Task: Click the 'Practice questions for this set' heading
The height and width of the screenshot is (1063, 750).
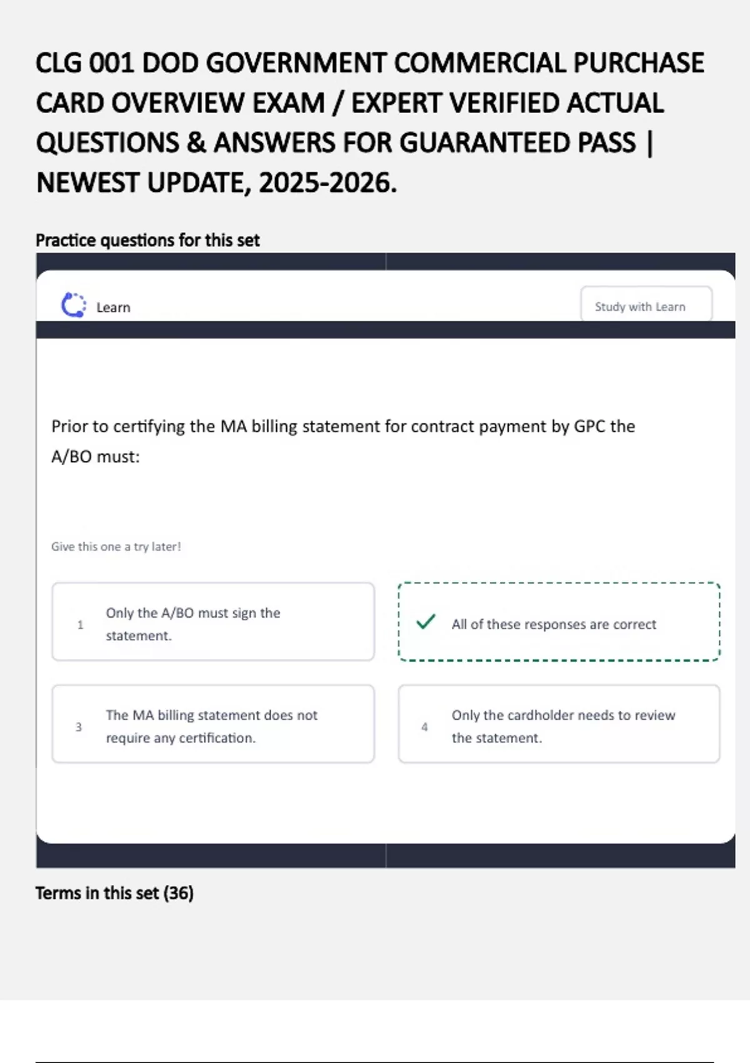Action: [x=147, y=240]
